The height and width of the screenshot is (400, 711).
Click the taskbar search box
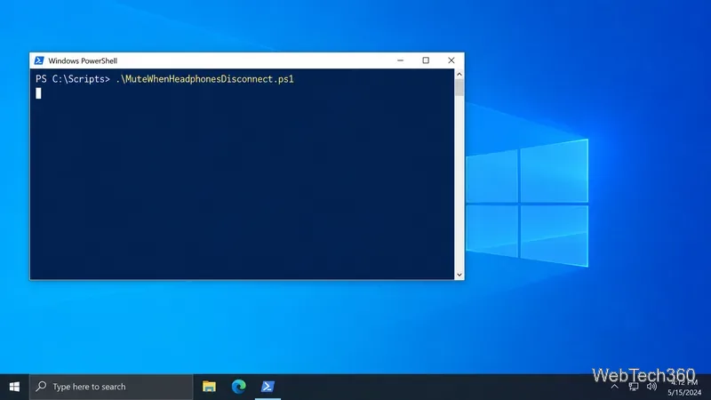(111, 387)
